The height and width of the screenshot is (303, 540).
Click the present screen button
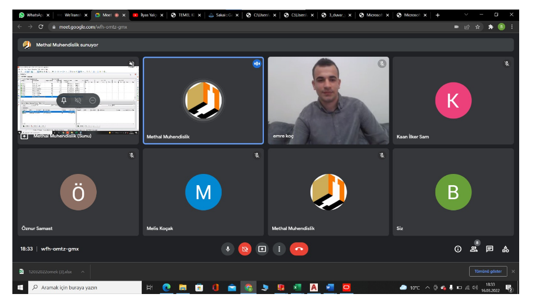coord(262,249)
